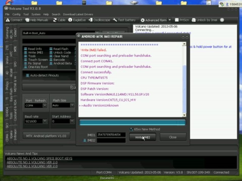Click the Close button in dialog
Image resolution: width=242 pixels, height=181 pixels.
tap(173, 137)
